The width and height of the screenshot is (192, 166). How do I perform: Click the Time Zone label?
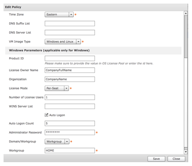[x=16, y=15]
